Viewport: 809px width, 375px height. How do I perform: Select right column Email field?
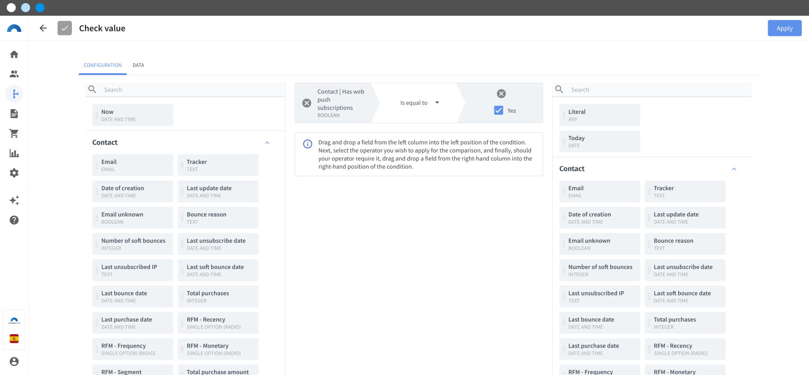(x=600, y=191)
